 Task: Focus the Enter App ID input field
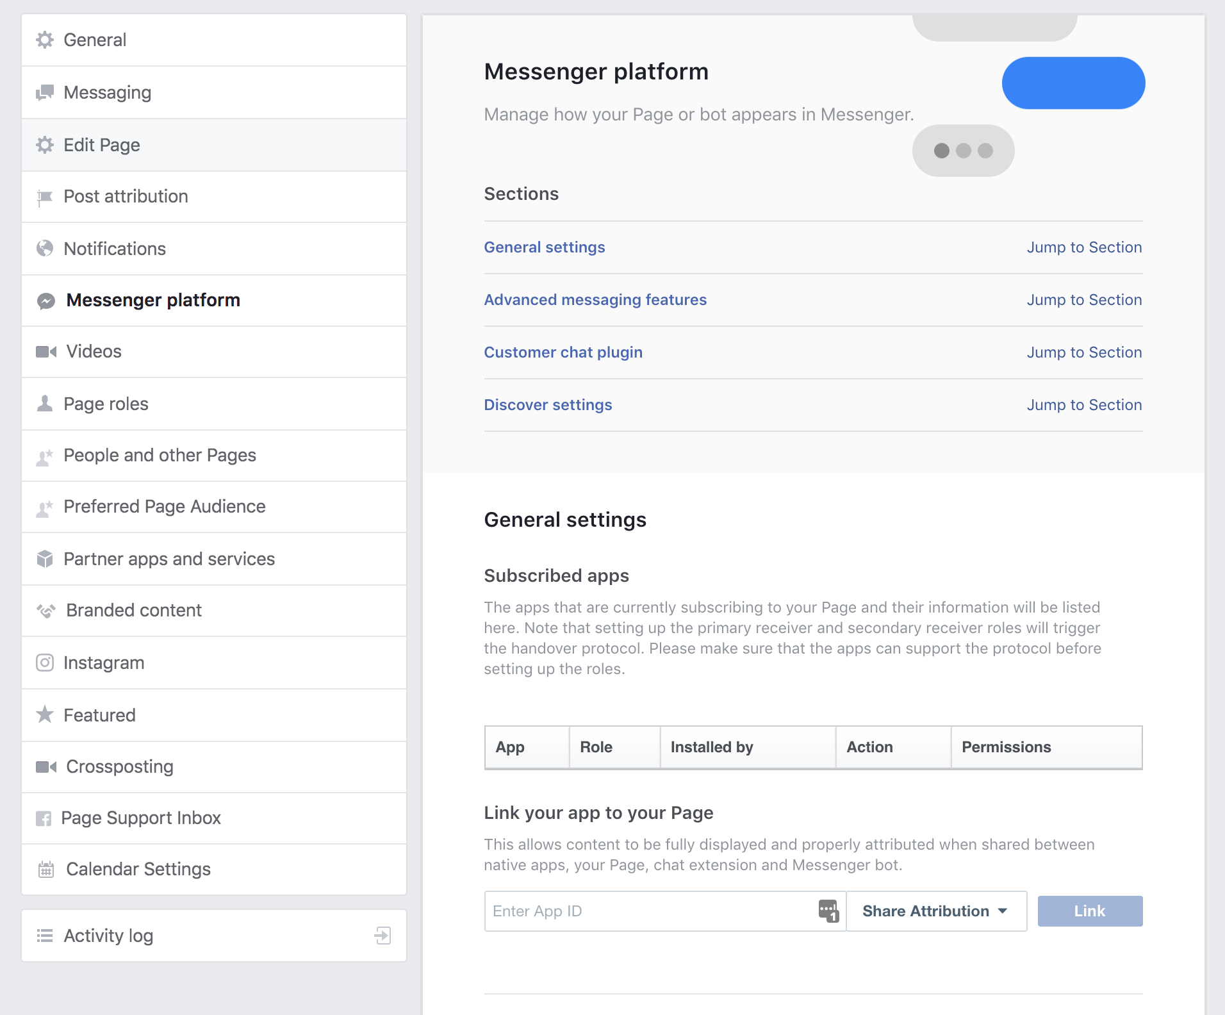665,911
